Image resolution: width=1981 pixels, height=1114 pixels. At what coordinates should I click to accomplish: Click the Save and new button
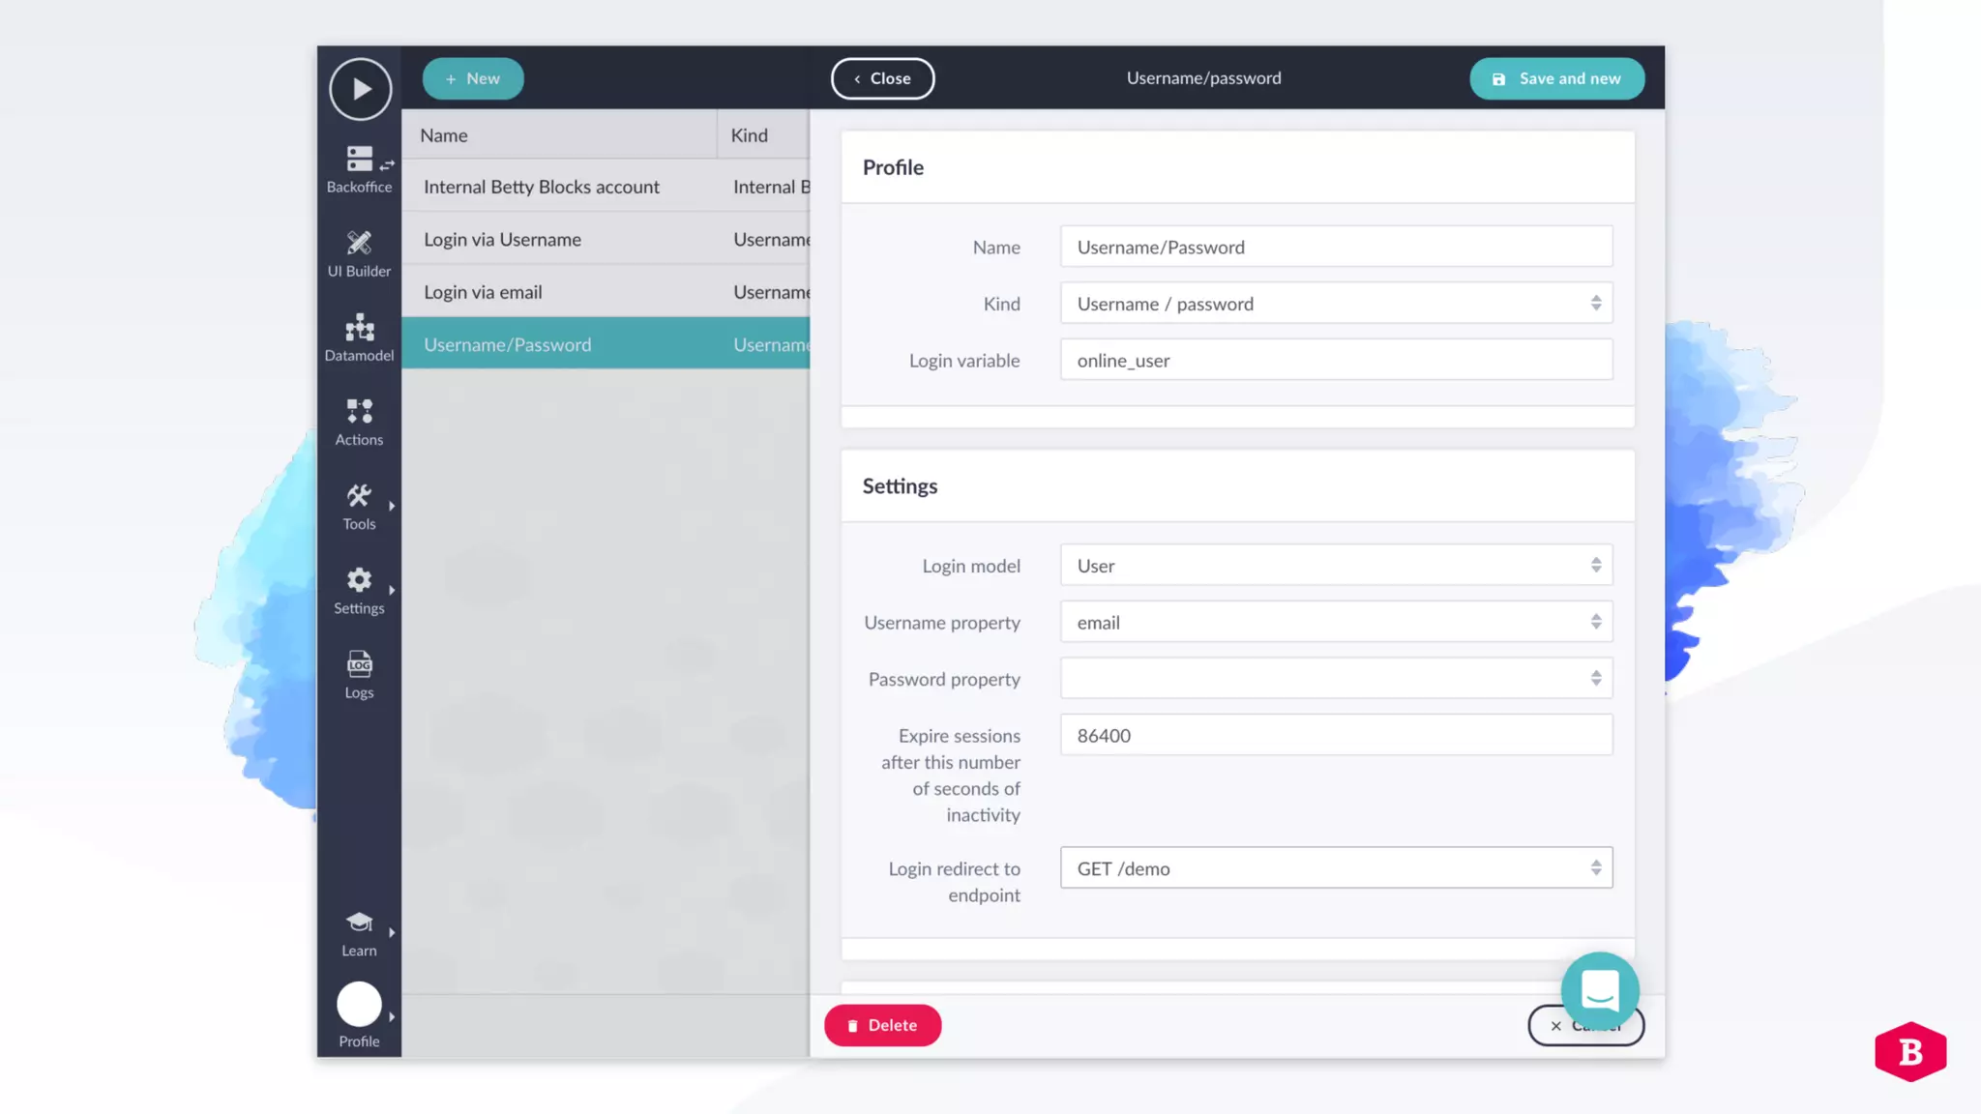click(1556, 78)
